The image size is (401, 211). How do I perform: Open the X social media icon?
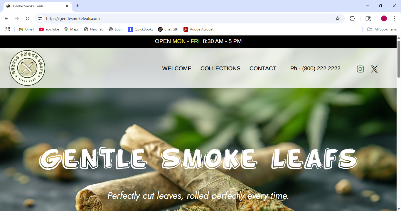point(374,69)
